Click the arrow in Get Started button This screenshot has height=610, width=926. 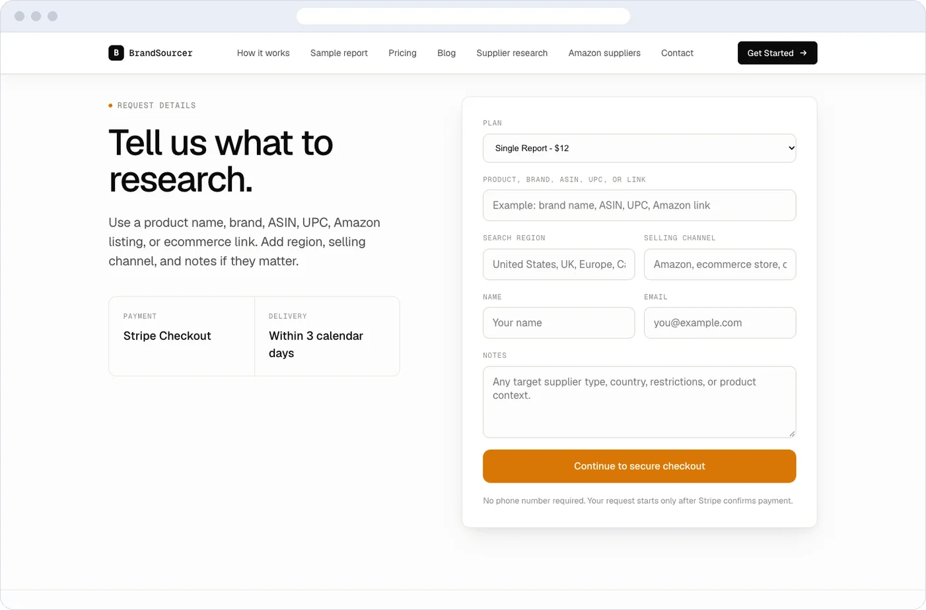[x=803, y=53]
